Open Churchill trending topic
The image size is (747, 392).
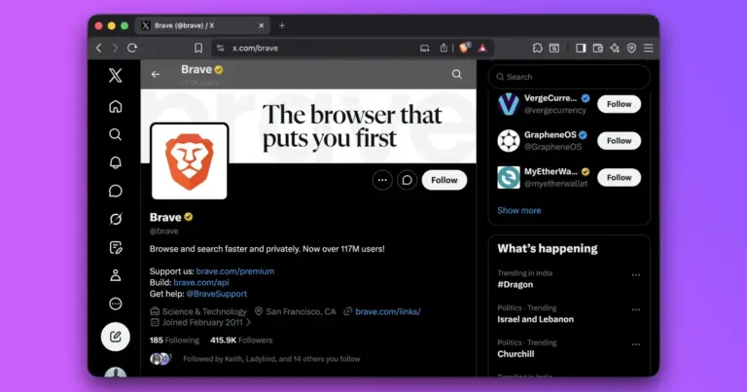(x=516, y=354)
